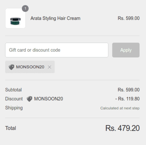Click the Subtotal label
146x145 pixels.
pyautogui.click(x=14, y=90)
